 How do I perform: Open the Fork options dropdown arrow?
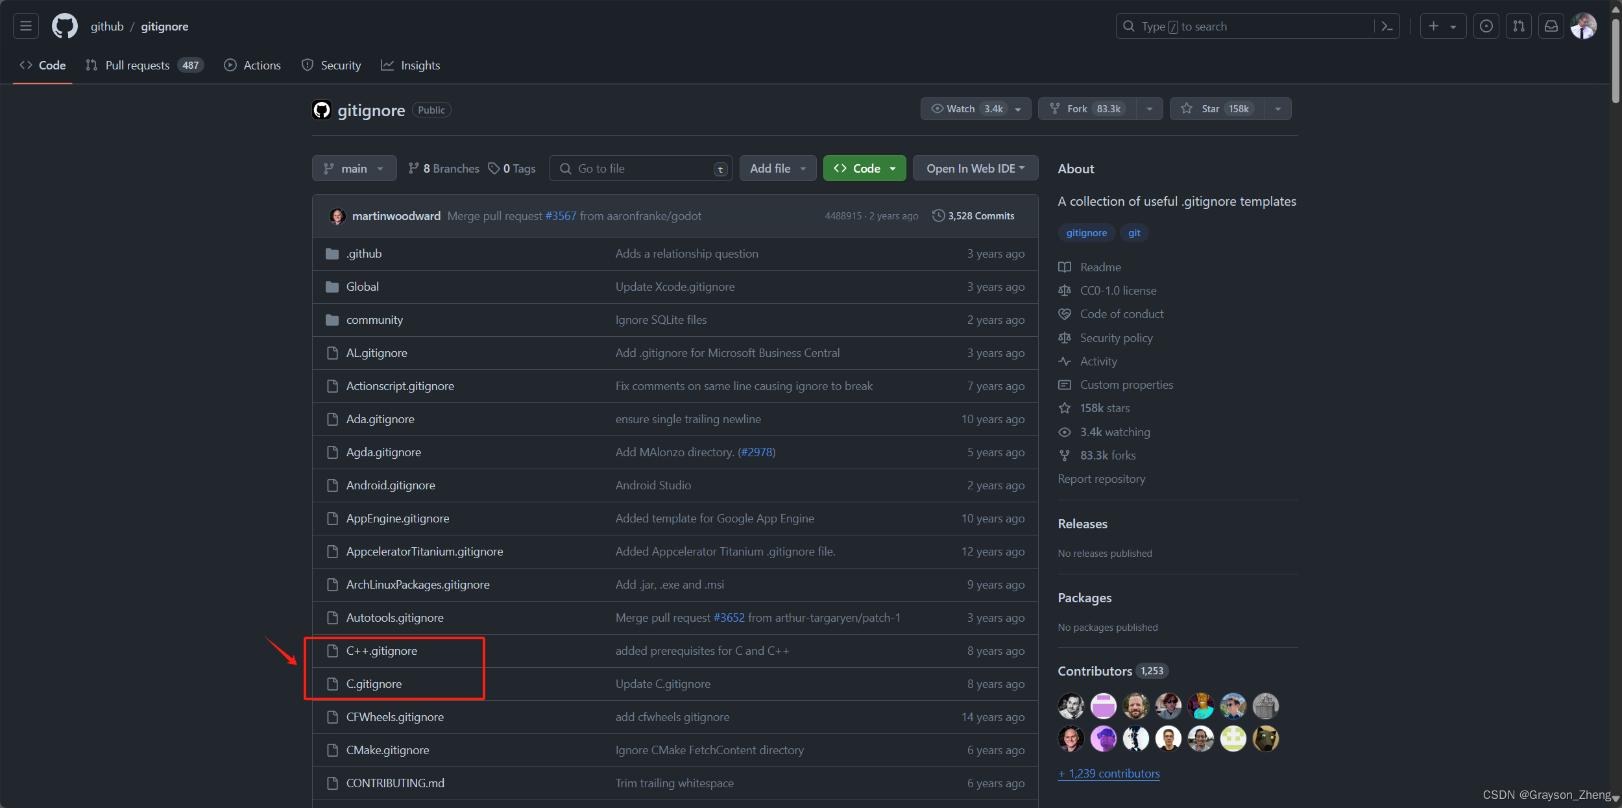pyautogui.click(x=1150, y=109)
